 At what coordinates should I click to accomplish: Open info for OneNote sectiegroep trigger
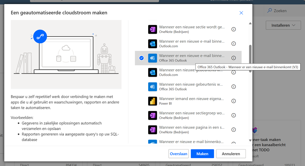click(233, 115)
